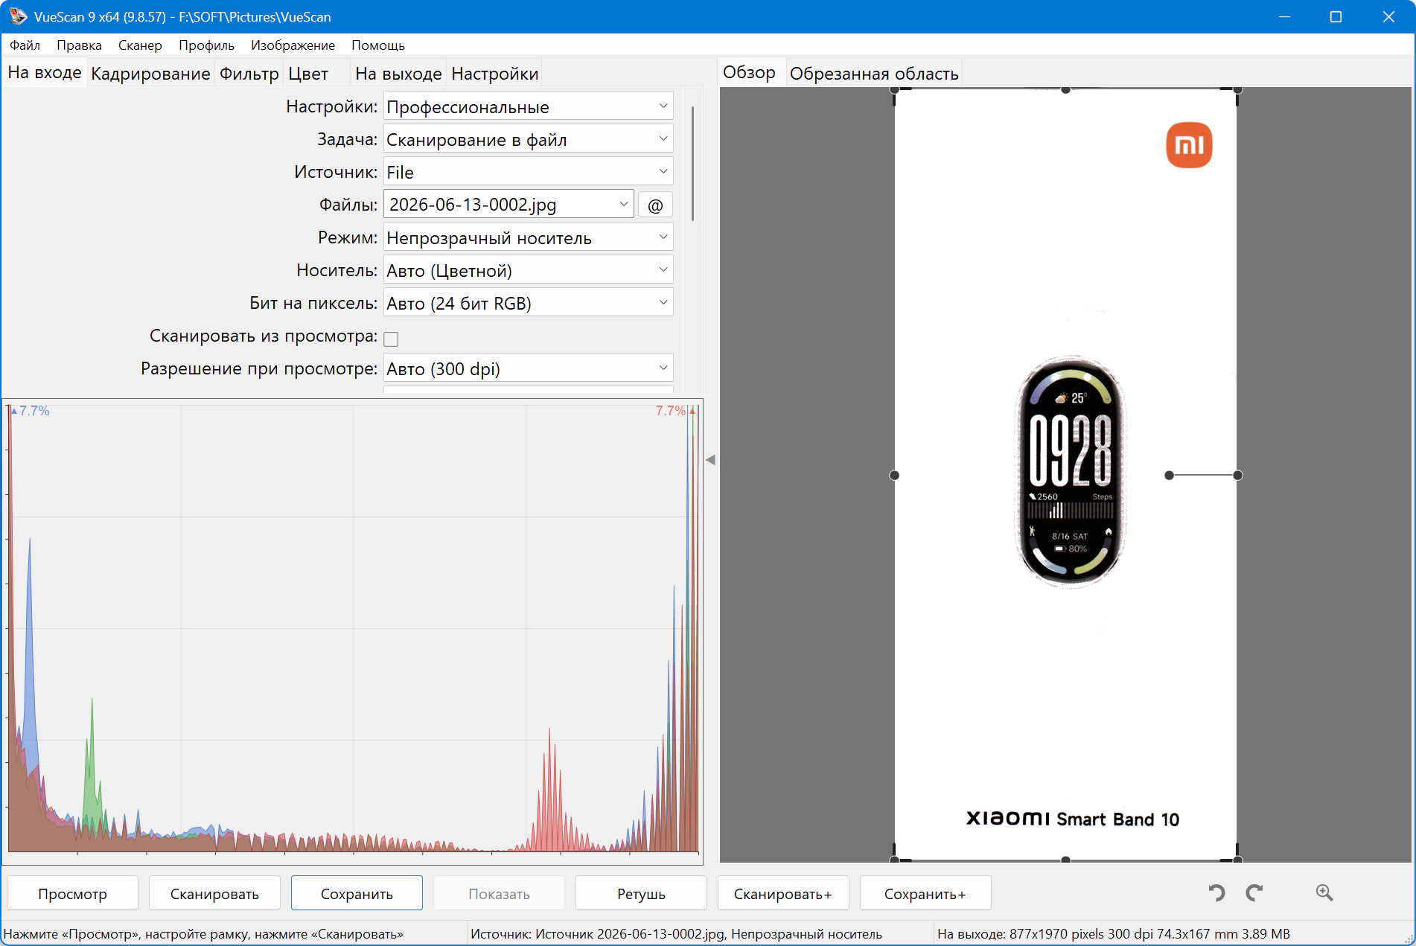This screenshot has height=946, width=1416.
Task: Switch to the На выходе tab
Action: pos(398,74)
